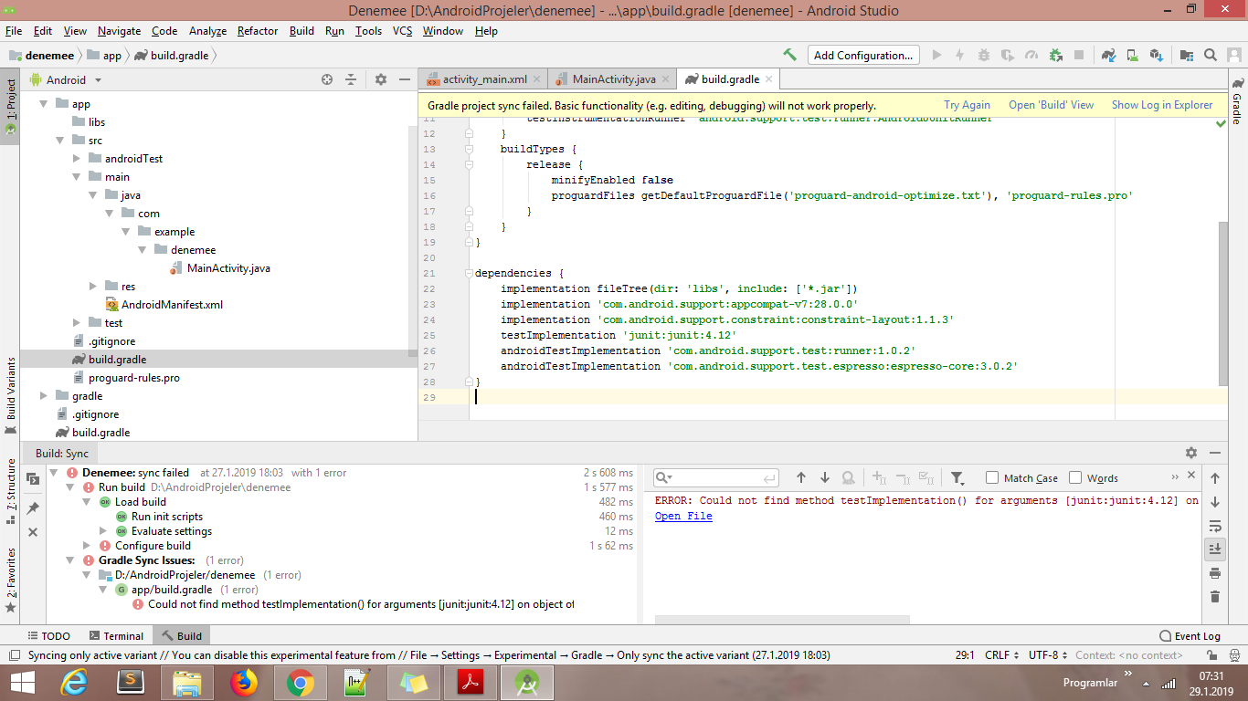Open Chrome from the taskbar
Screen dimensions: 1248x701
300,682
